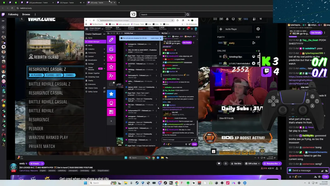
Task: Open Spotify from the Windows taskbar
Action: coord(188,183)
